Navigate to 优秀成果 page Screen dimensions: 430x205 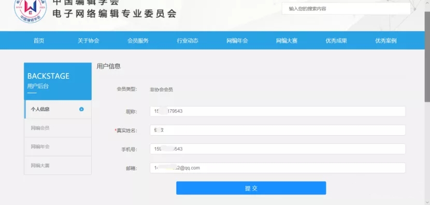(336, 41)
